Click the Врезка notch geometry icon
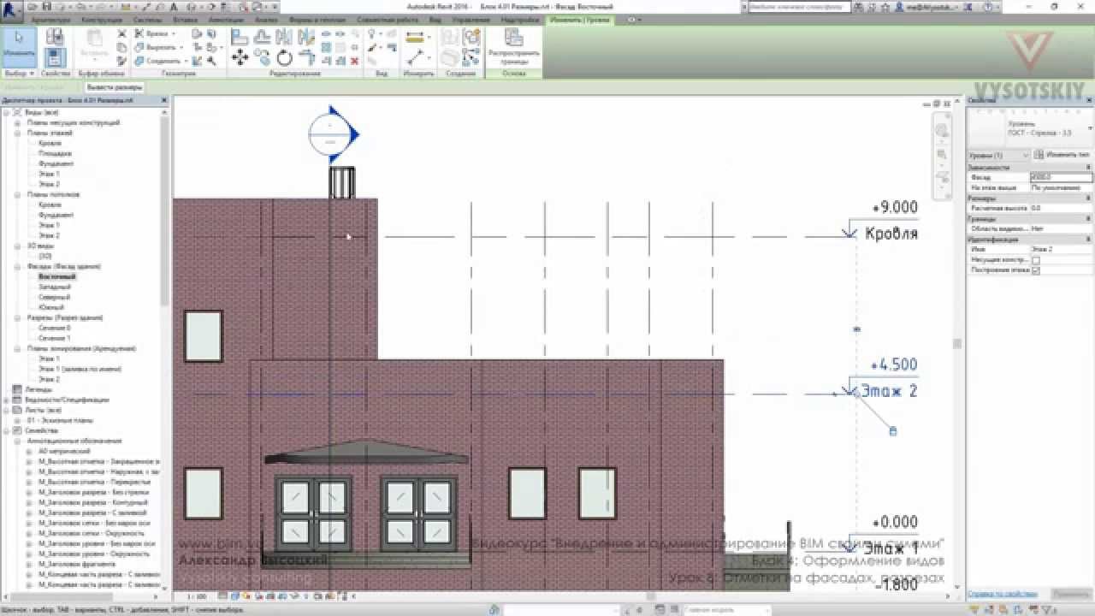 [139, 34]
